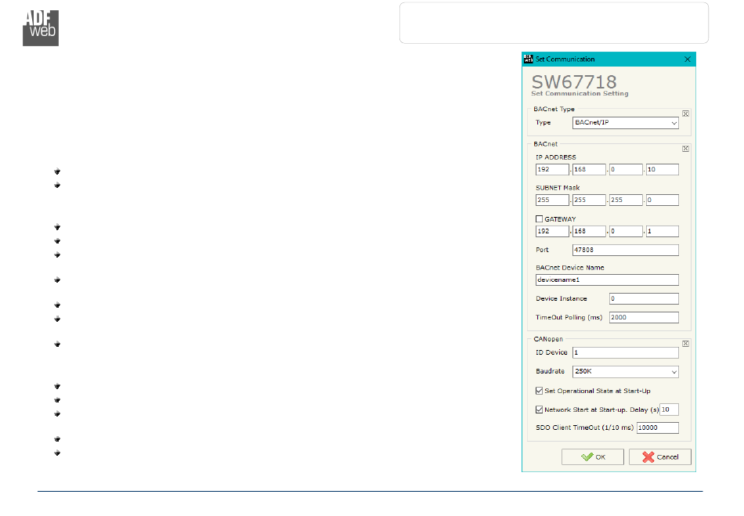
Task: Toggle Set Operational State at Start-Up
Action: pos(539,391)
